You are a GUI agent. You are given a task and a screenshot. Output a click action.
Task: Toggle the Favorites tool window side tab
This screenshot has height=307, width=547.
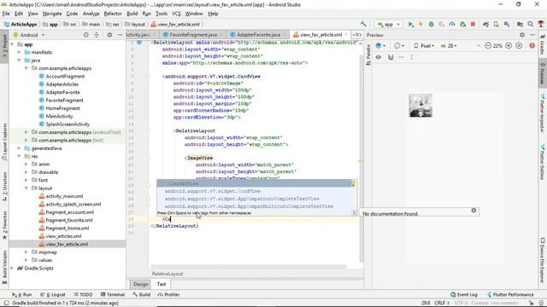4,225
